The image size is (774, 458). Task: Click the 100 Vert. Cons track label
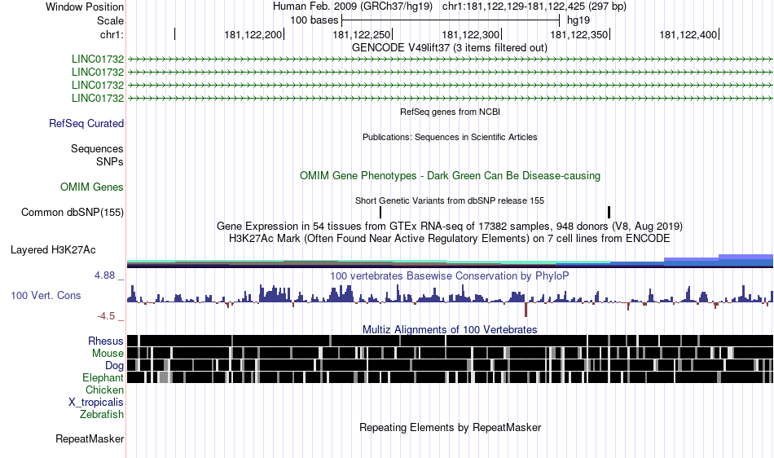46,296
